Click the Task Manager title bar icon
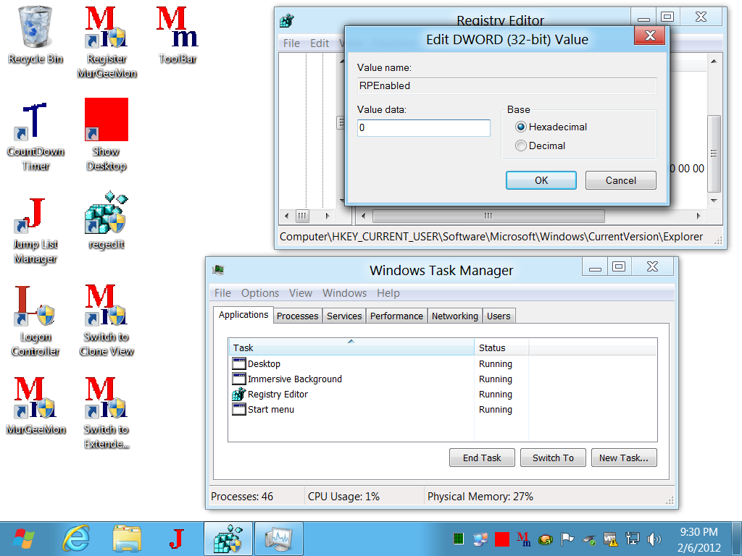742x556 pixels. tap(217, 270)
